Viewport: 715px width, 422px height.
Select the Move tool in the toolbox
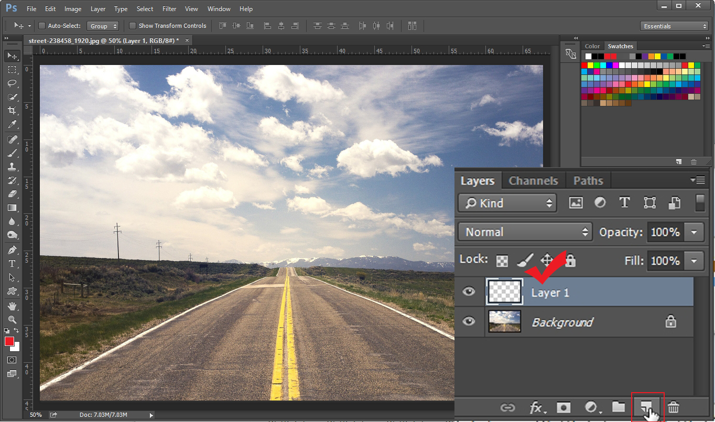click(x=12, y=56)
